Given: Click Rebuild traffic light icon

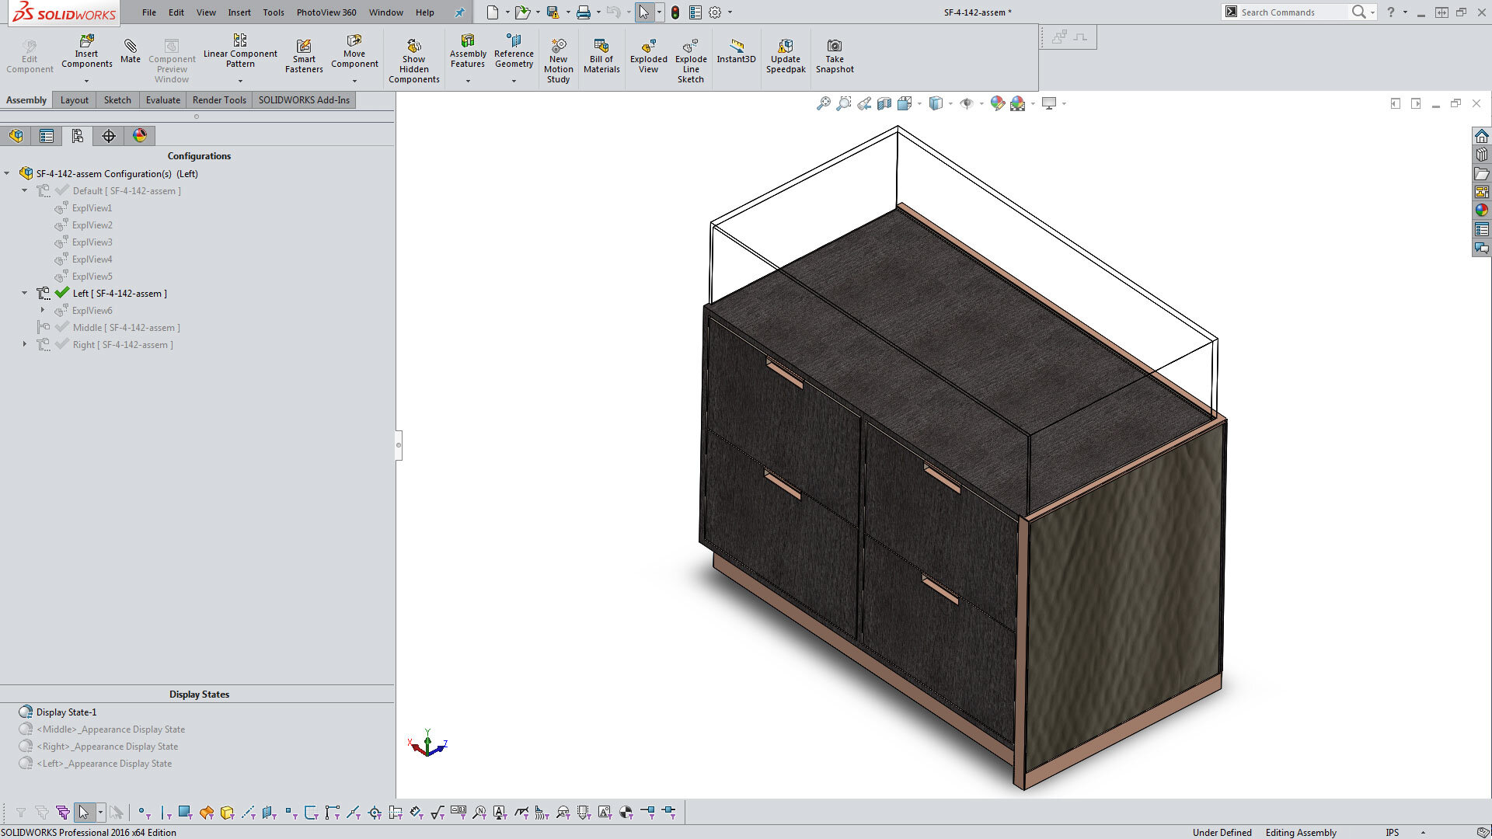Looking at the screenshot, I should [675, 12].
